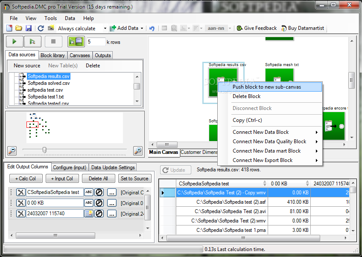Open the Always calculate dropdown
The height and width of the screenshot is (257, 362).
[105, 29]
